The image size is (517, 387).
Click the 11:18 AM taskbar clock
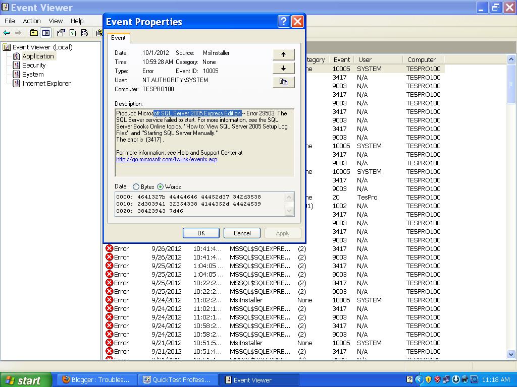pos(496,379)
